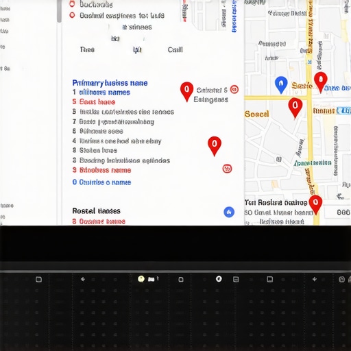Viewport: 351px width, 351px height.
Task: Open the yellow circle icon in the taskbar
Action: coord(141,279)
